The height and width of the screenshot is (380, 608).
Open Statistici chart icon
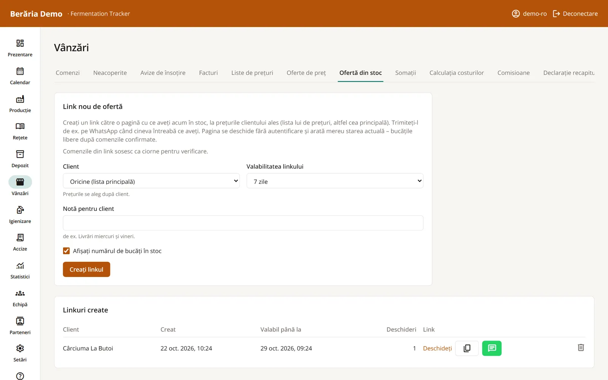pyautogui.click(x=20, y=266)
